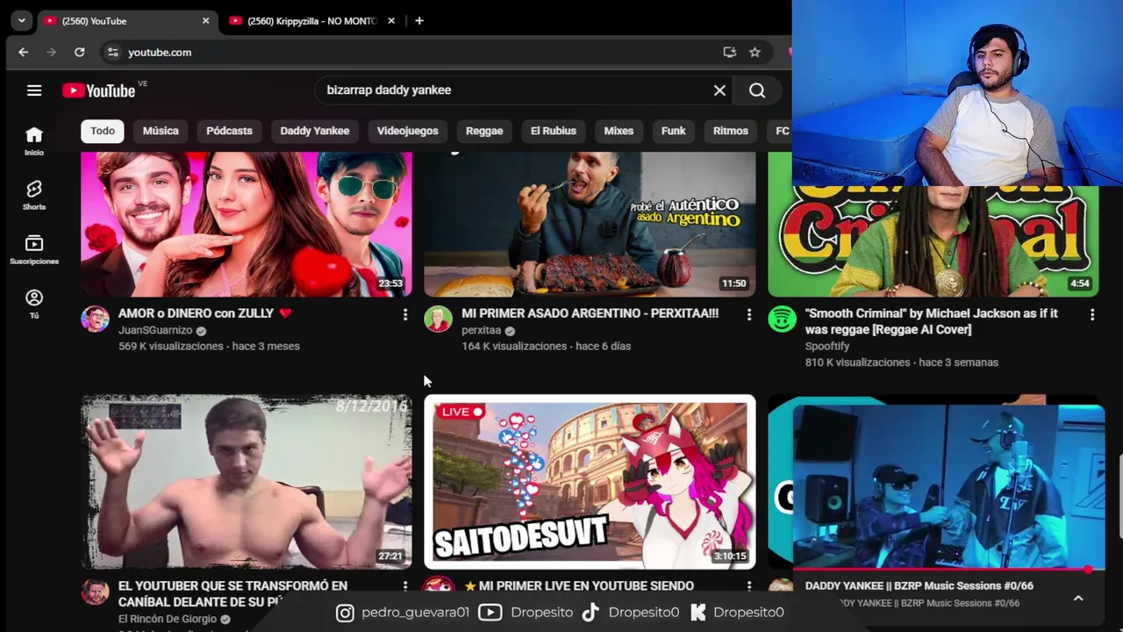Open options for MI PRIMER LIVE video
The image size is (1123, 632).
[x=748, y=586]
